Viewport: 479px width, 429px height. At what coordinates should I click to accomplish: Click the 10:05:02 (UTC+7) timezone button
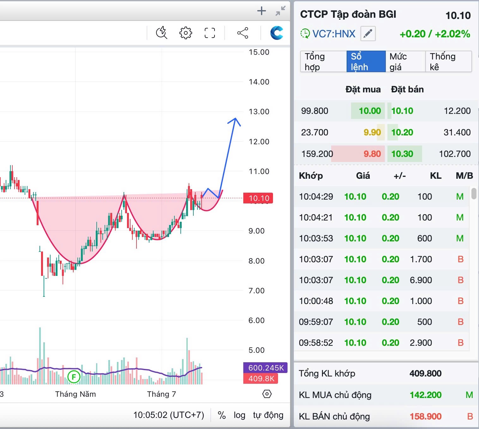point(169,415)
